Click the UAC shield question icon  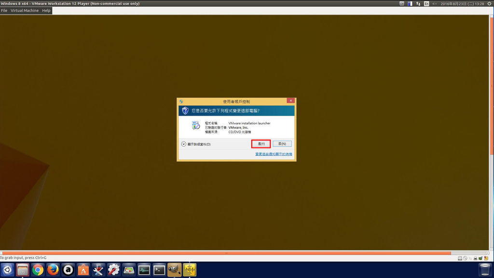coord(185,111)
